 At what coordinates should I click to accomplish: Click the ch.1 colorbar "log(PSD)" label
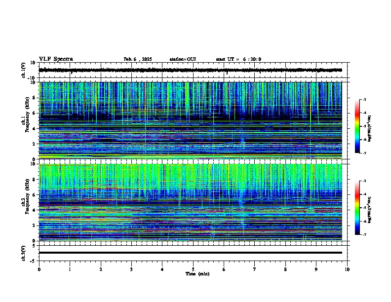coord(369,128)
